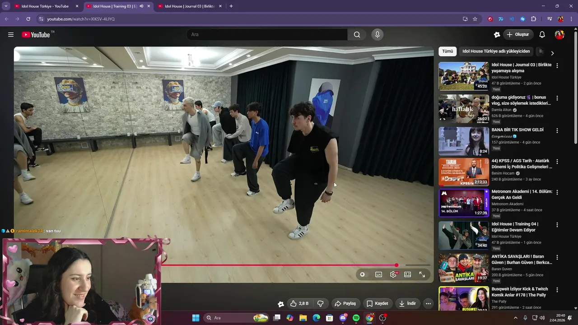Show more filter chips with the right arrow

click(552, 53)
